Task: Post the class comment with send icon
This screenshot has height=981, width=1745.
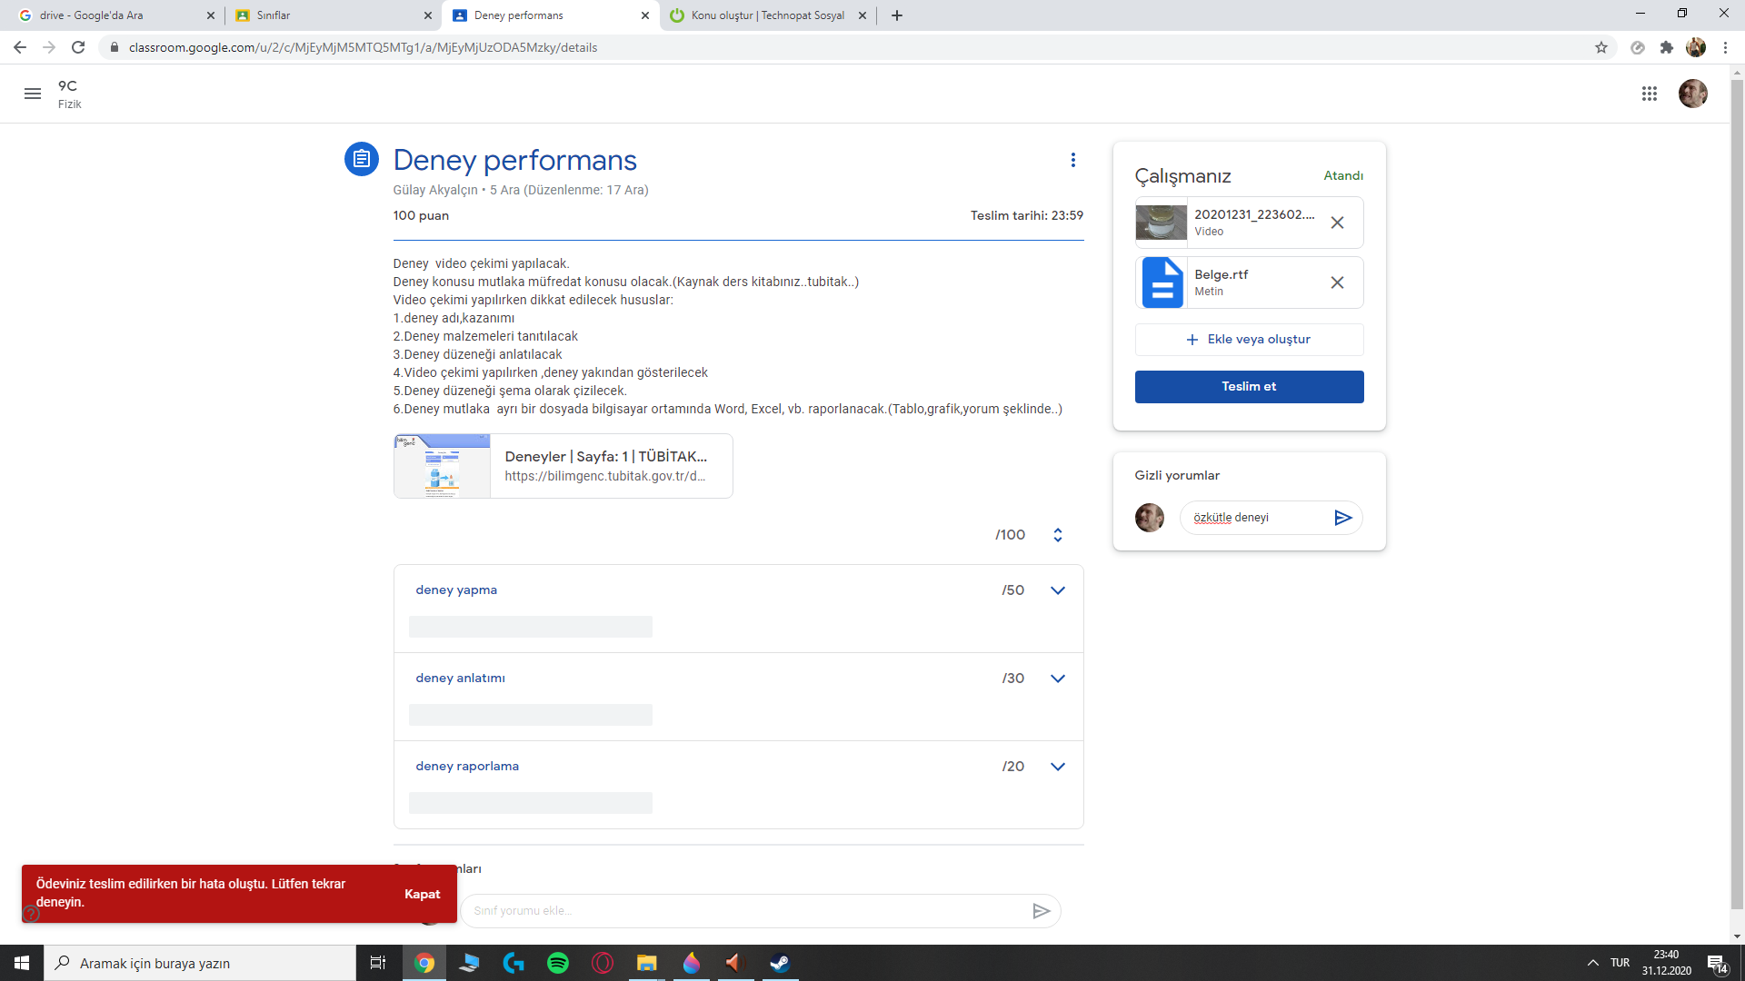Action: click(x=1041, y=911)
